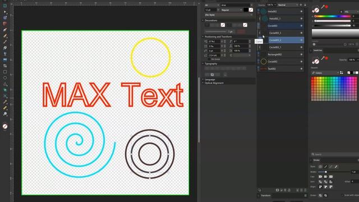Viewport: 359px width, 202px height.
Task: Choose the no-stroke style icon
Action: point(320,167)
